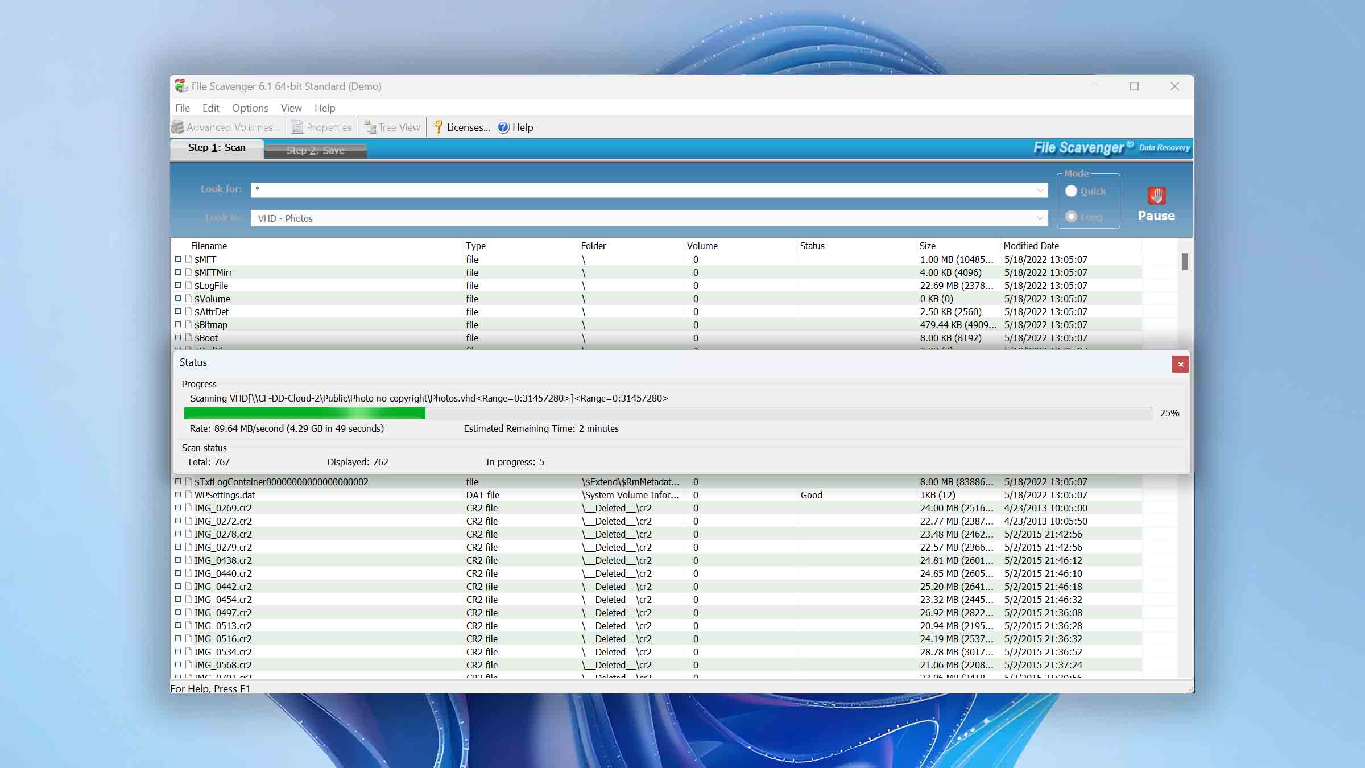1365x768 pixels.
Task: Select the $TxfLogContainer00000000000000000002 row
Action: tap(657, 482)
